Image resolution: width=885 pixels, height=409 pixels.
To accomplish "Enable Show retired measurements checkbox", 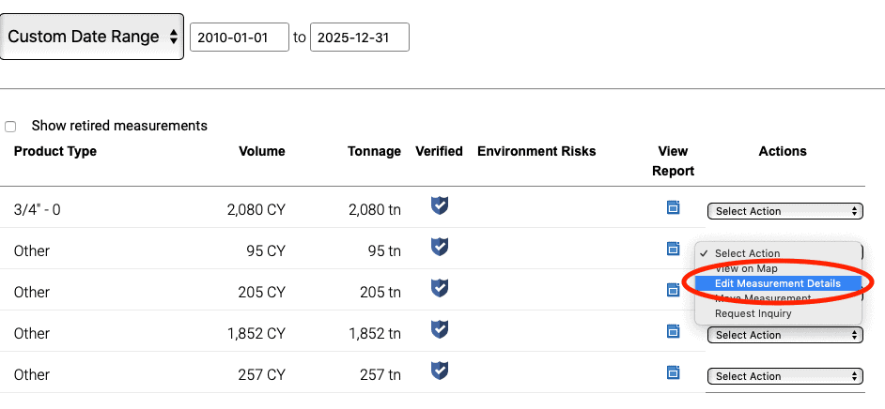I will 11,127.
